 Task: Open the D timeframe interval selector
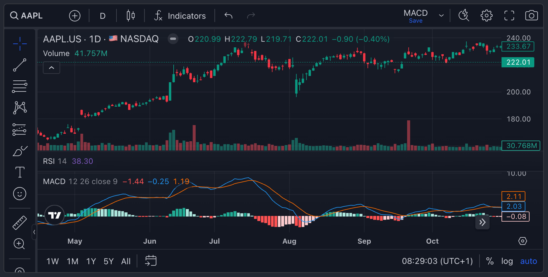[103, 16]
